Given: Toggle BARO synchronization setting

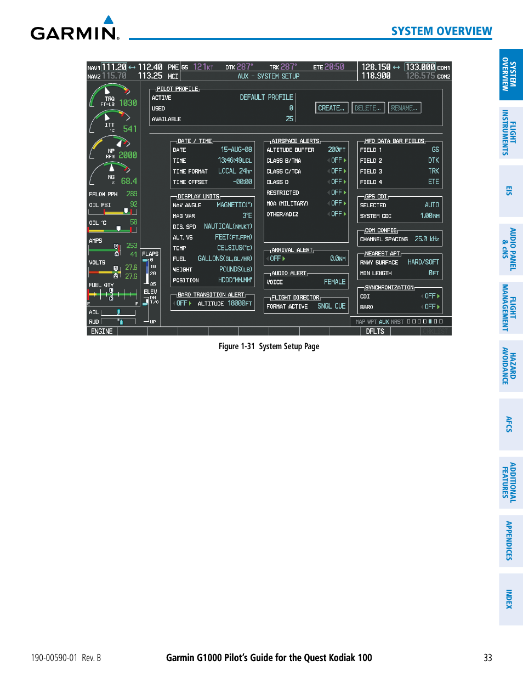Looking at the screenshot, I should 431,307.
